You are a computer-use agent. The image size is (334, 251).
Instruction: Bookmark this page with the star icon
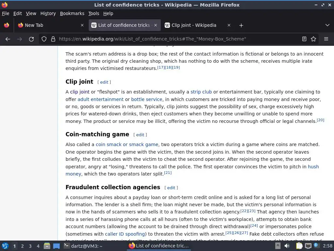pos(313,39)
